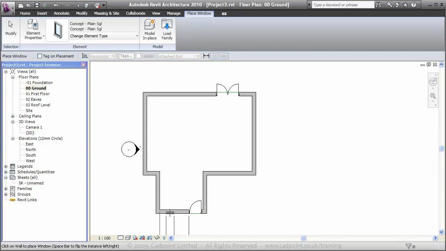Click the Load Family tool
The width and height of the screenshot is (446, 251).
(x=167, y=29)
